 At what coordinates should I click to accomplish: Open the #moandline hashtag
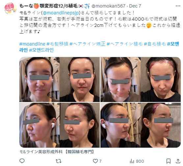coord(32,44)
